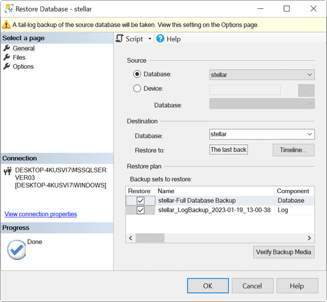Click the server connection icon
The width and height of the screenshot is (327, 302).
coord(8,171)
